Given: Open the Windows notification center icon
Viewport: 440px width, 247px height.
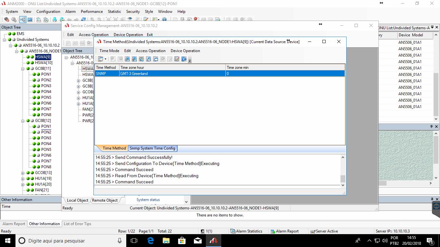Looking at the screenshot, I should pyautogui.click(x=430, y=241).
